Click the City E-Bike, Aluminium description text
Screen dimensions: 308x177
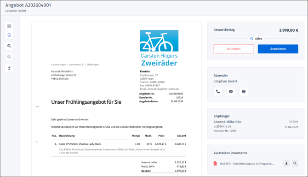click(x=112, y=151)
